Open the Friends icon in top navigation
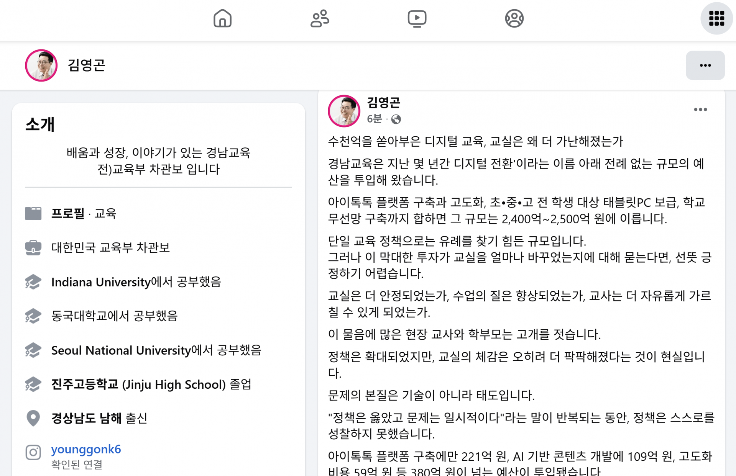This screenshot has width=736, height=476. (x=320, y=18)
